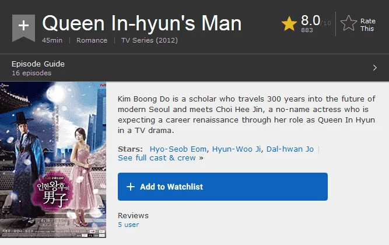This screenshot has width=389, height=245.
Task: Click the plus icon in Add to Watchlist
Action: click(x=131, y=187)
